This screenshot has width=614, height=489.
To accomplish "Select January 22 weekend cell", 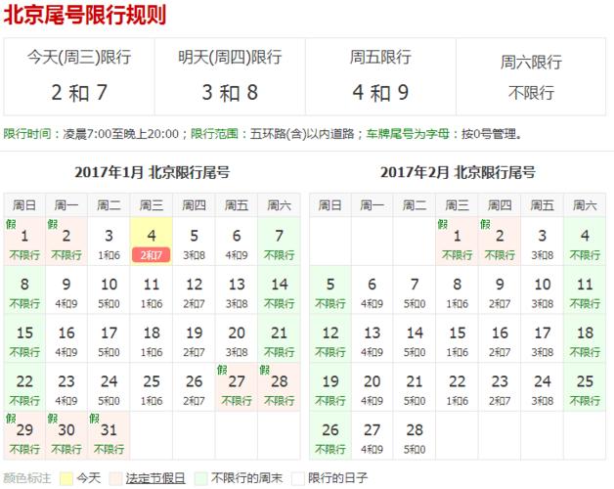I will click(24, 387).
